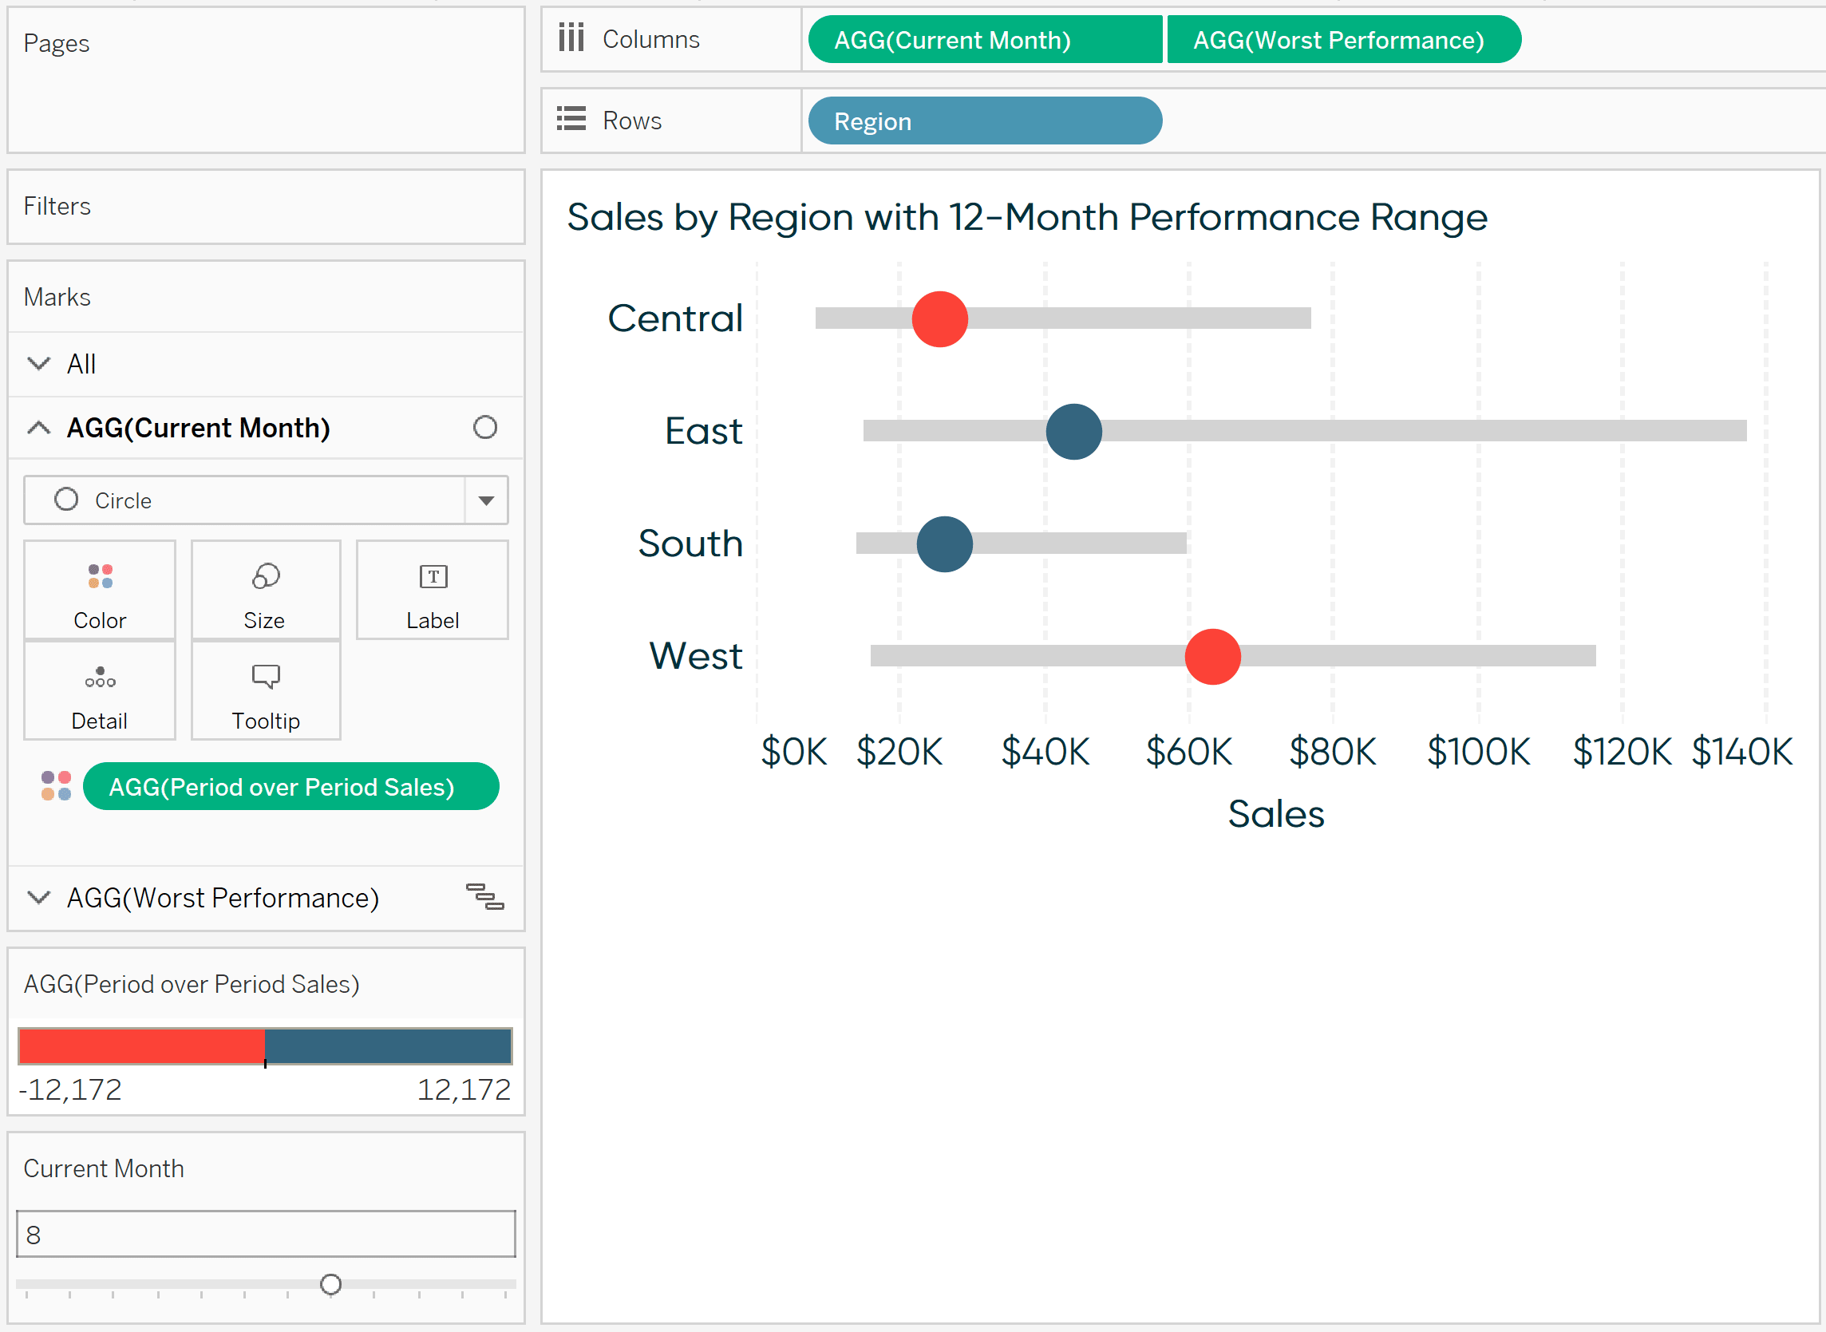Click the red portion of the color legend
Screen dimensions: 1826x1332
(142, 1045)
